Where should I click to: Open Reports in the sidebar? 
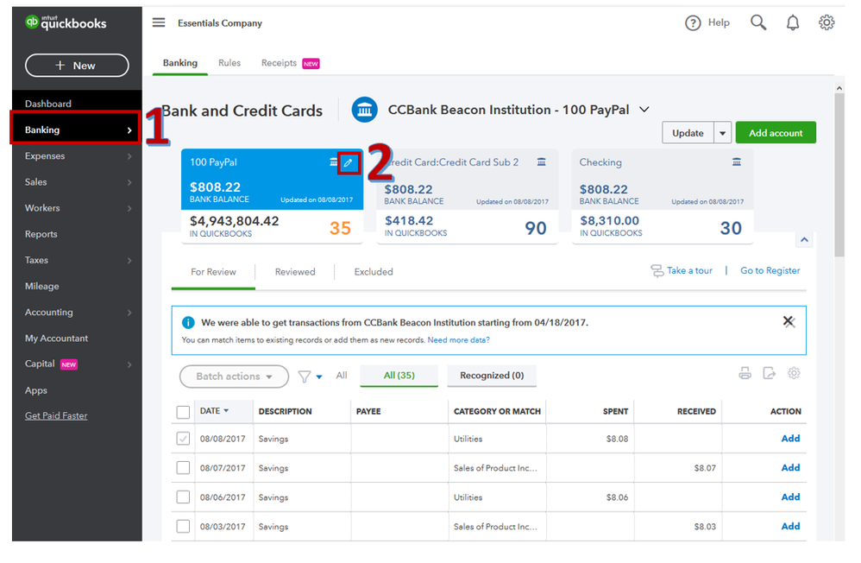tap(41, 234)
